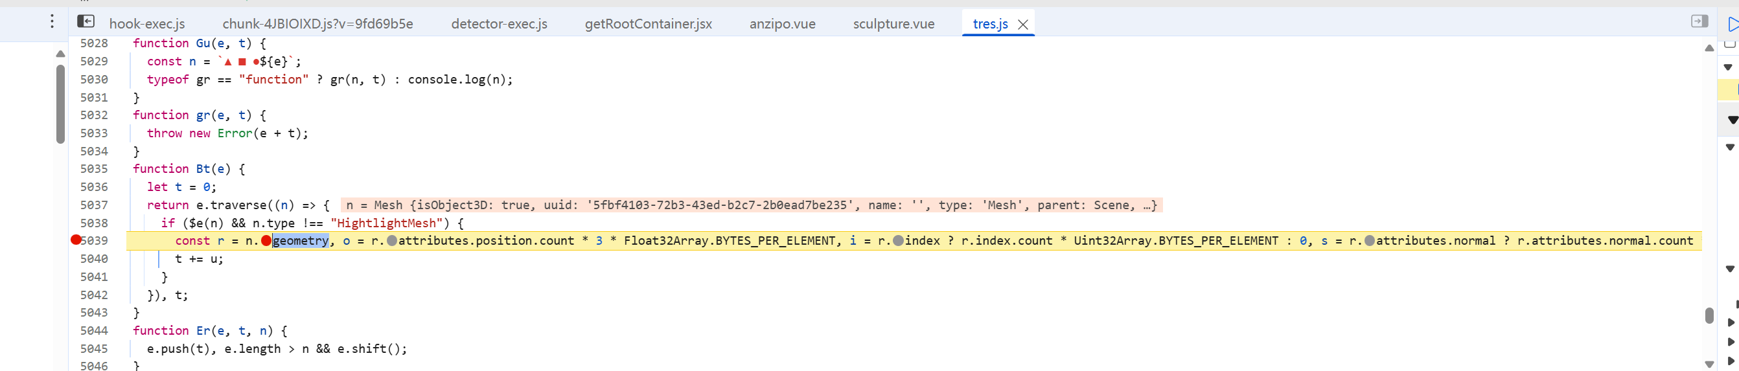The image size is (1739, 371).
Task: Enable the inline breakpoint before attributes.normal
Action: [1369, 241]
